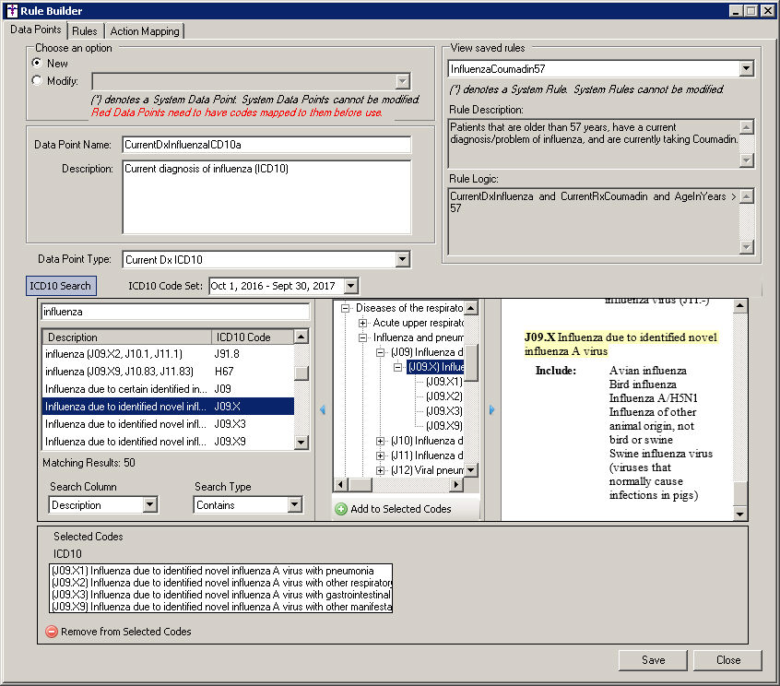Open the Data Point Type dropdown
This screenshot has height=686, width=780.
point(402,260)
